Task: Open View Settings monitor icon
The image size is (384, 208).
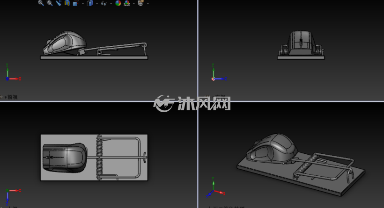Action: click(x=141, y=3)
